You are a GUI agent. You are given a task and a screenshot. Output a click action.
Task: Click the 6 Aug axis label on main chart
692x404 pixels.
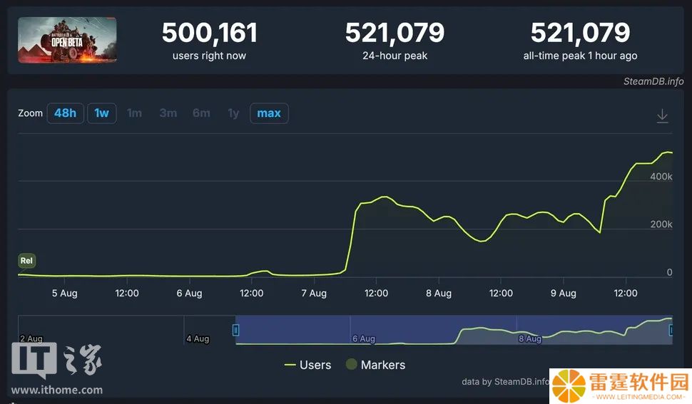click(x=189, y=294)
